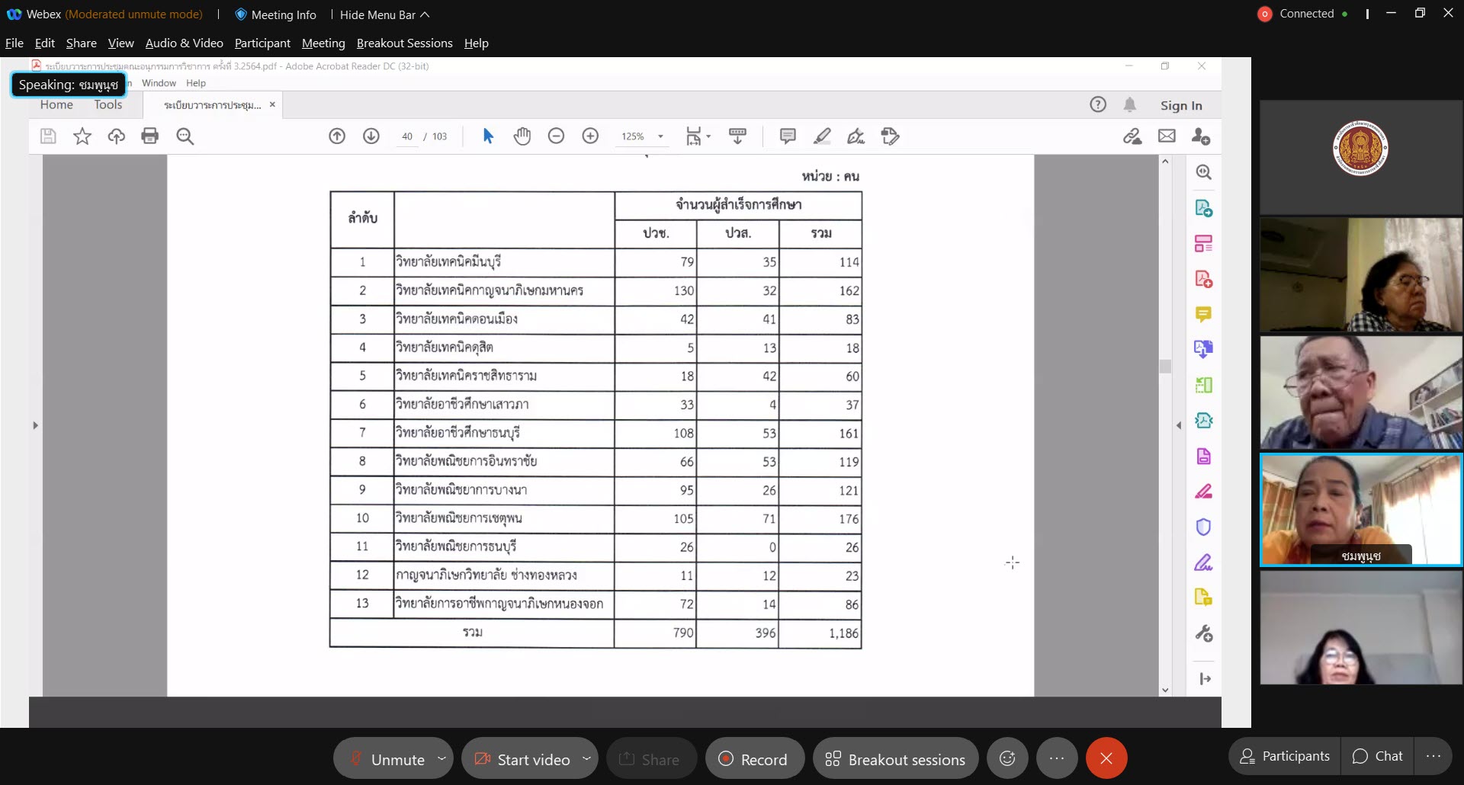Expand the left navigation pane arrow
The width and height of the screenshot is (1464, 785).
pyautogui.click(x=35, y=425)
